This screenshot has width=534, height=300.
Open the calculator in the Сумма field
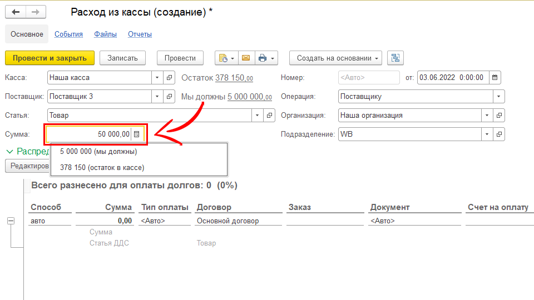click(137, 134)
